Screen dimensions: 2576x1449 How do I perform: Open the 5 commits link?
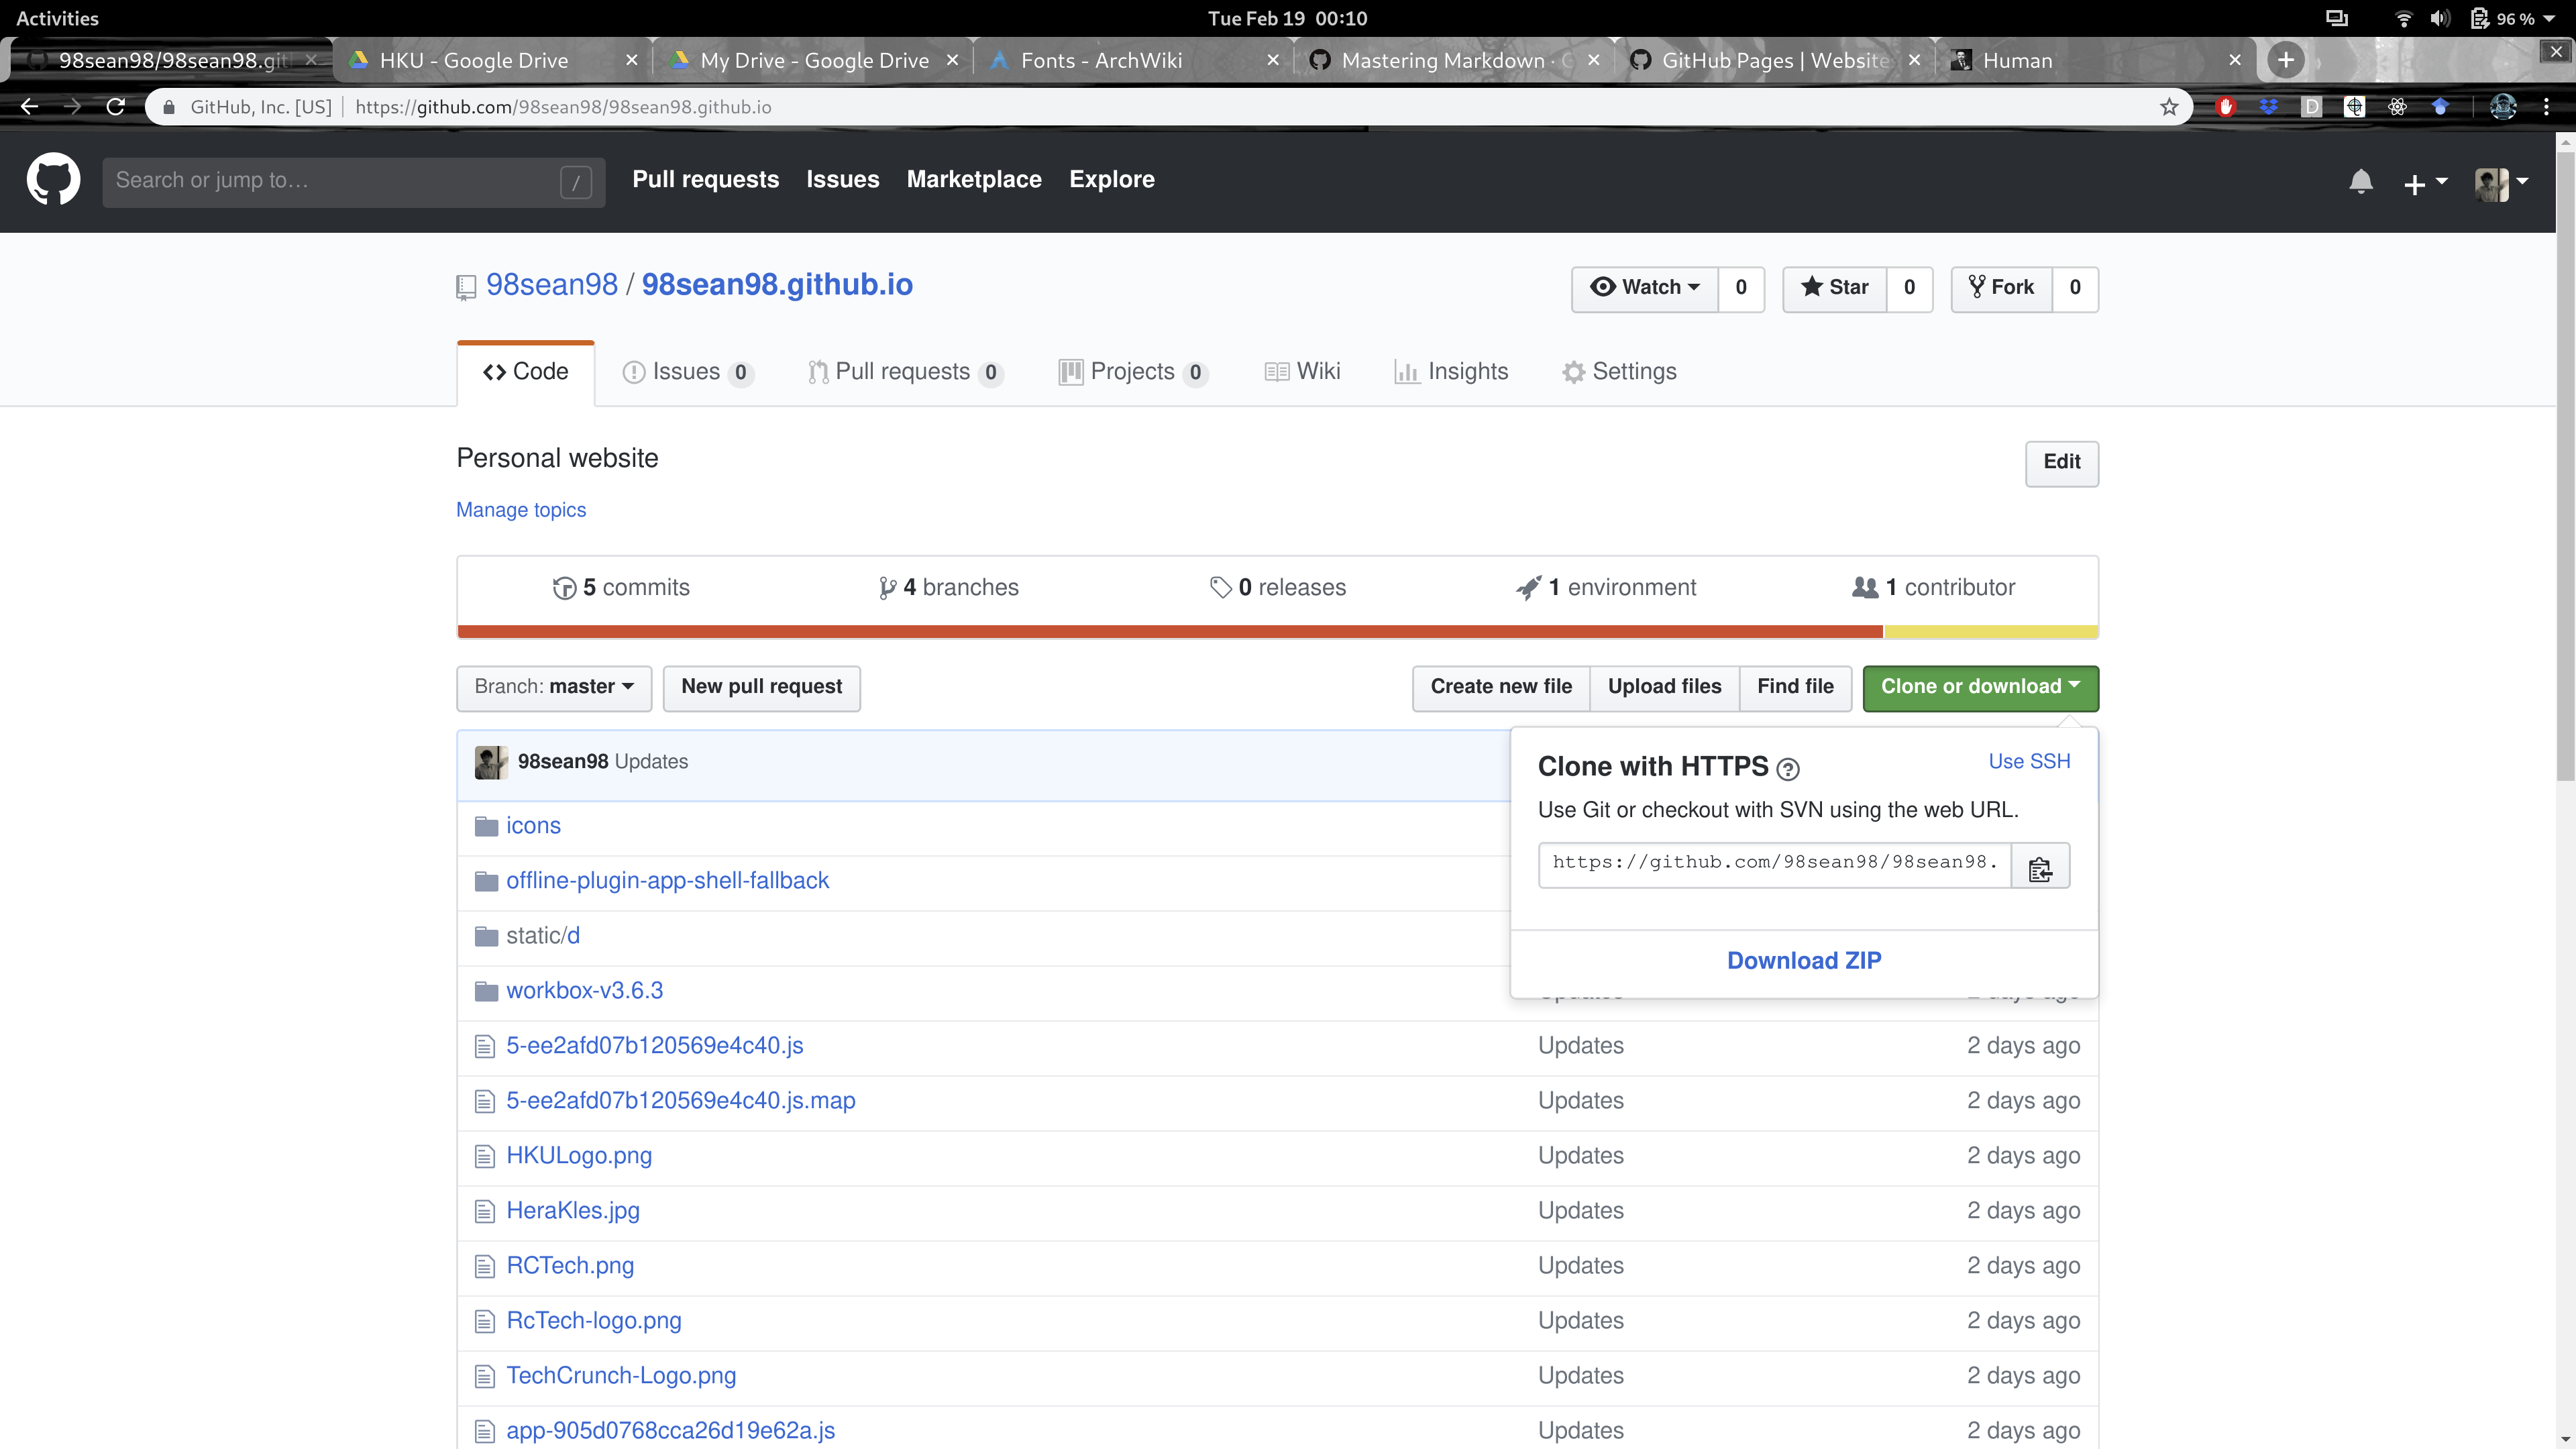(x=621, y=588)
